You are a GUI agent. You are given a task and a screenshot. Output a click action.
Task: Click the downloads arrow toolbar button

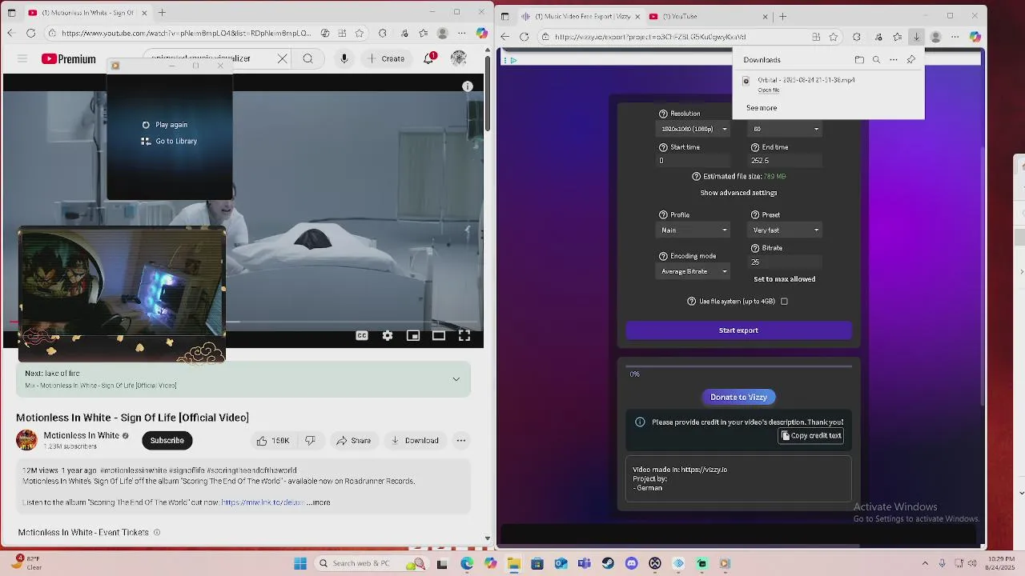917,37
